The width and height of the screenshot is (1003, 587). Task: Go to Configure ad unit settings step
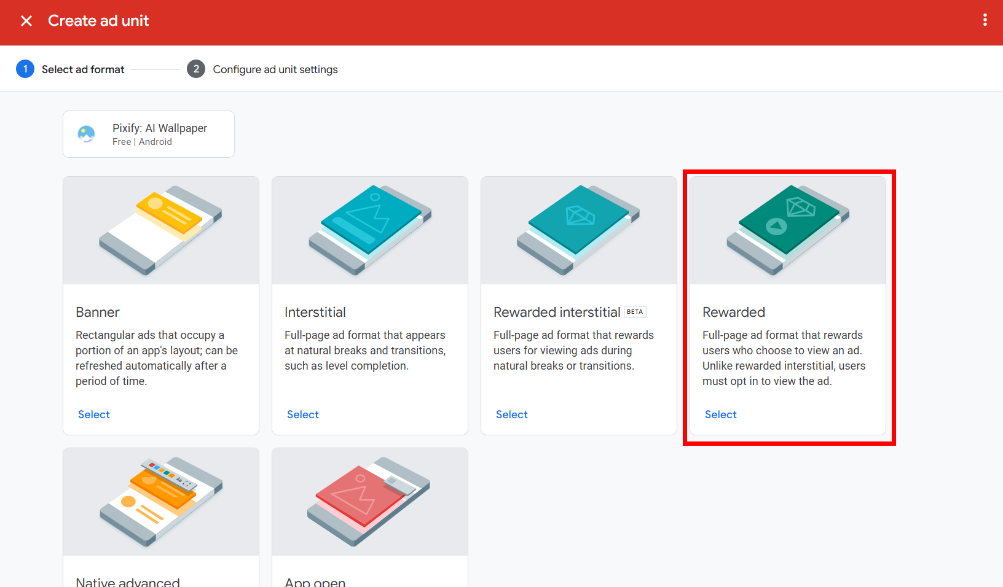[x=275, y=69]
